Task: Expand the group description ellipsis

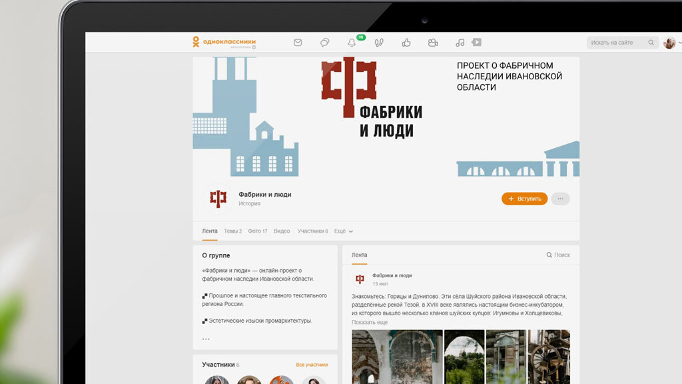Action: pyautogui.click(x=206, y=339)
